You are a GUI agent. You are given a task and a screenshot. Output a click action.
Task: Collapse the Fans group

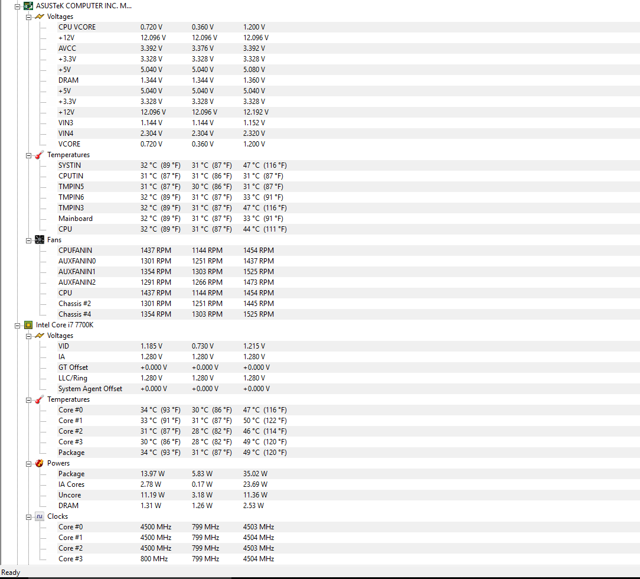tap(28, 240)
